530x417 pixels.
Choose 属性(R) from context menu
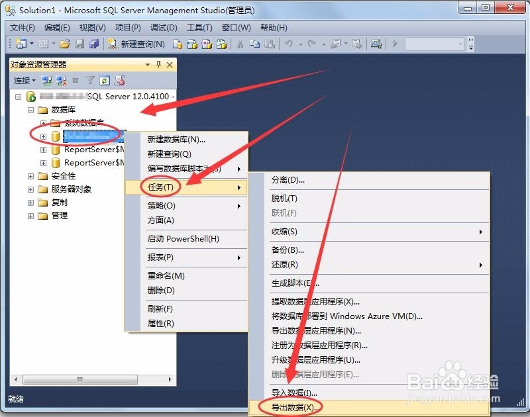[187, 324]
